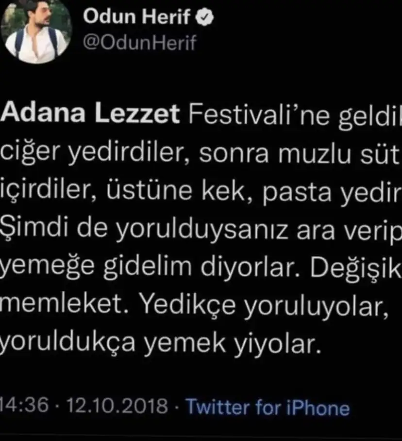Select the phrase Yedikçe yoruluyolar
The image size is (402, 441).
[264, 307]
